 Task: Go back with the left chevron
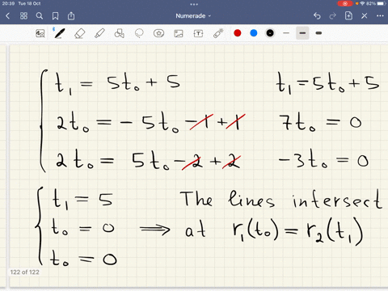(x=7, y=16)
